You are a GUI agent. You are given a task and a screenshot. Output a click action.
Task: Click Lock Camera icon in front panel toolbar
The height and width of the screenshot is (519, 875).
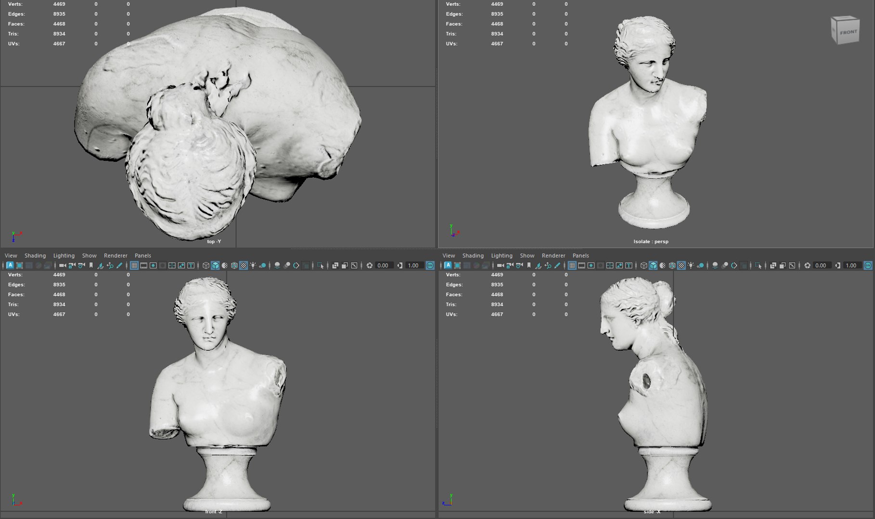72,265
